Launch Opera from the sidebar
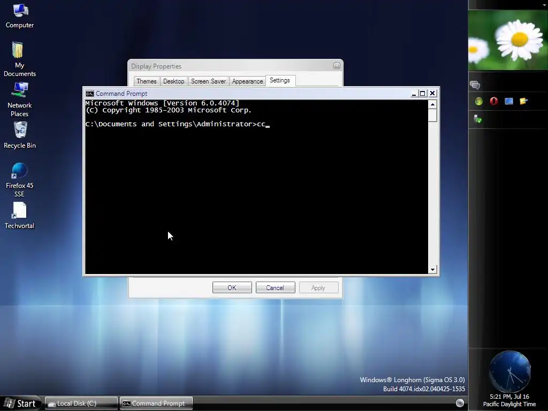 pos(494,101)
